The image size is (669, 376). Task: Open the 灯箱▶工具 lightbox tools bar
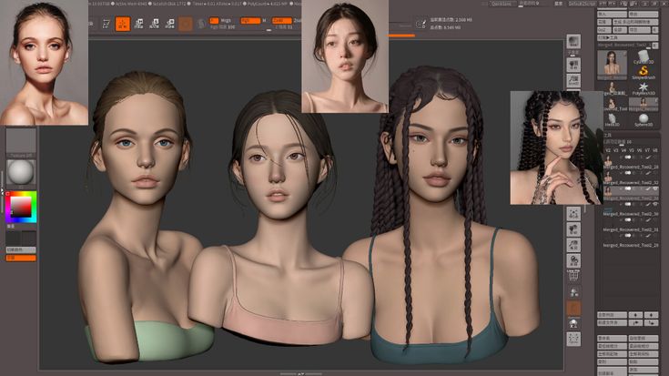pyautogui.click(x=628, y=38)
